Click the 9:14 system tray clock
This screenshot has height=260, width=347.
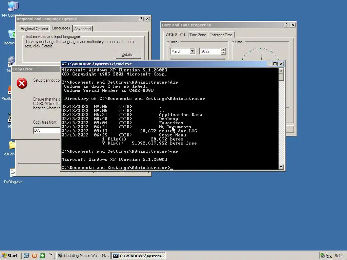(339, 256)
